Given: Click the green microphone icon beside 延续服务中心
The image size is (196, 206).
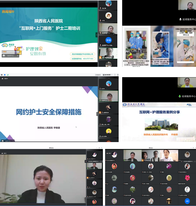Looking at the screenshot, I should [x=180, y=19].
